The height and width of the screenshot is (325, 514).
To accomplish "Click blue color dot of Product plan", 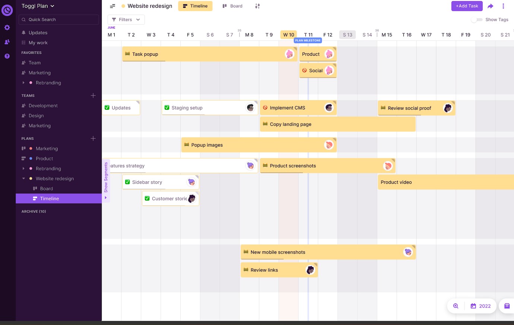I will pyautogui.click(x=31, y=159).
